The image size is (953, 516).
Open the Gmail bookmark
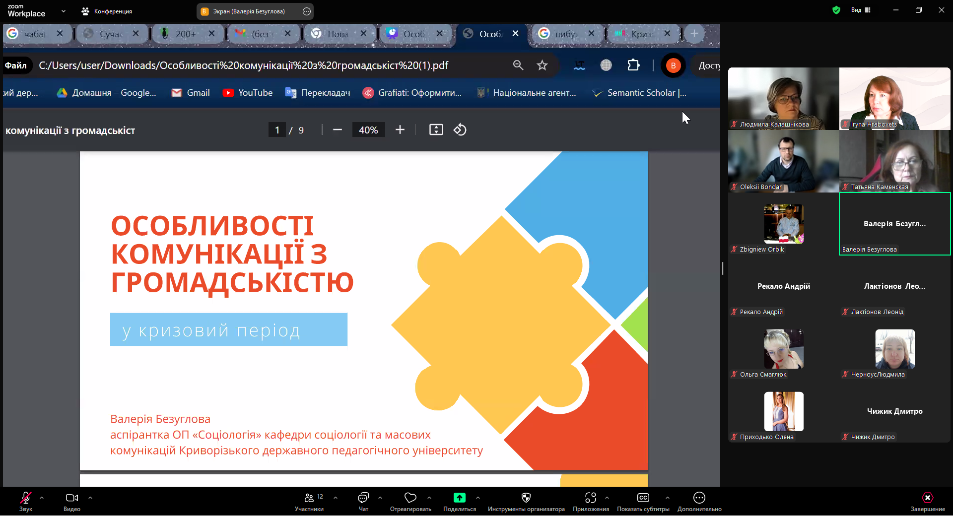point(191,93)
